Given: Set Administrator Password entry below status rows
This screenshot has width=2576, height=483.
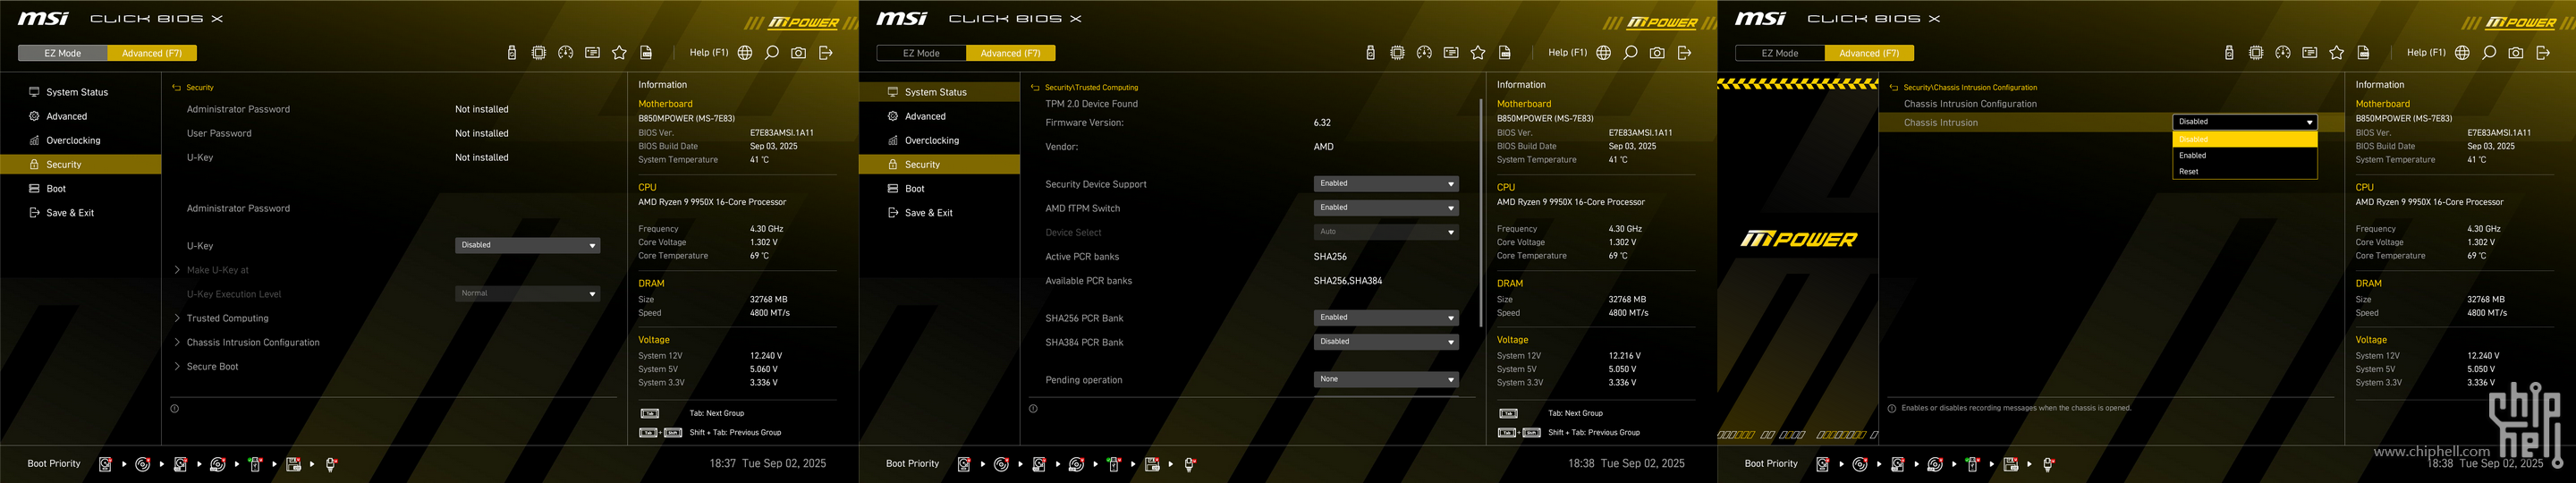Looking at the screenshot, I should [238, 209].
